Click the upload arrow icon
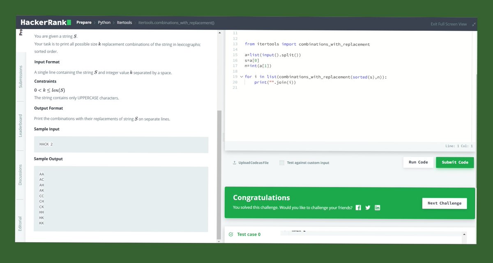The height and width of the screenshot is (263, 493). click(x=235, y=163)
